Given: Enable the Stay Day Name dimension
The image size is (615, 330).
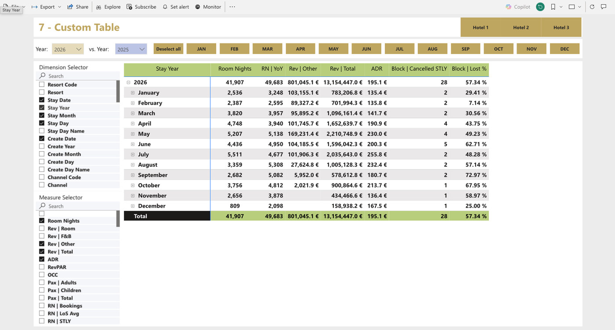Looking at the screenshot, I should [42, 131].
